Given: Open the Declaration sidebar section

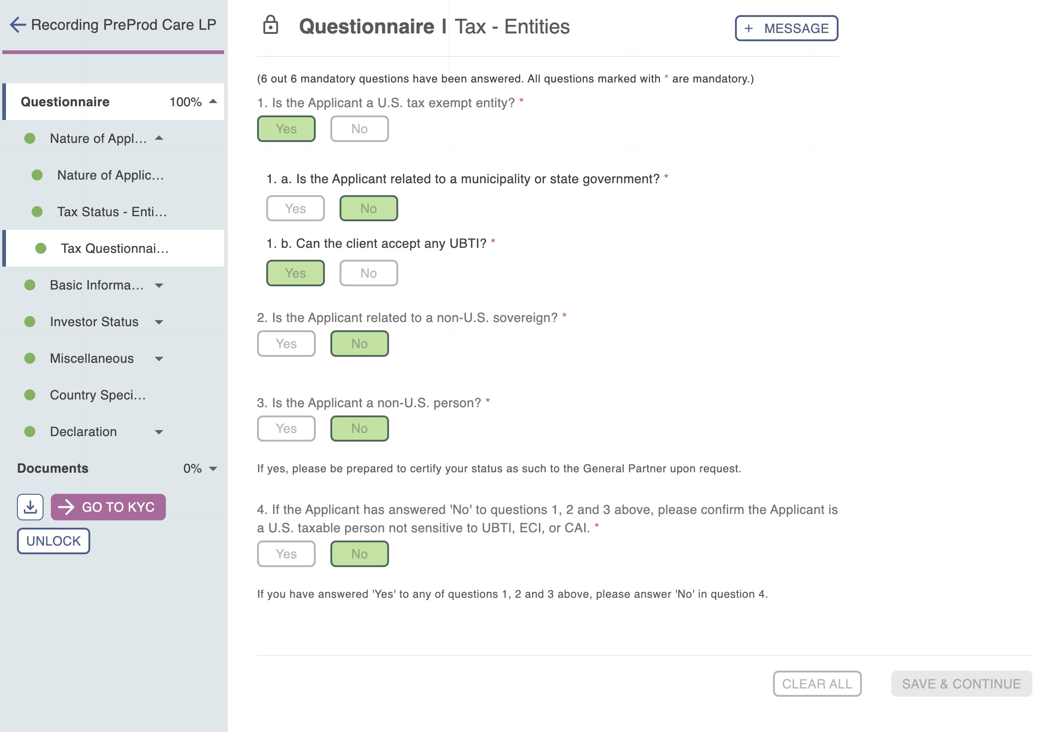Looking at the screenshot, I should point(83,432).
